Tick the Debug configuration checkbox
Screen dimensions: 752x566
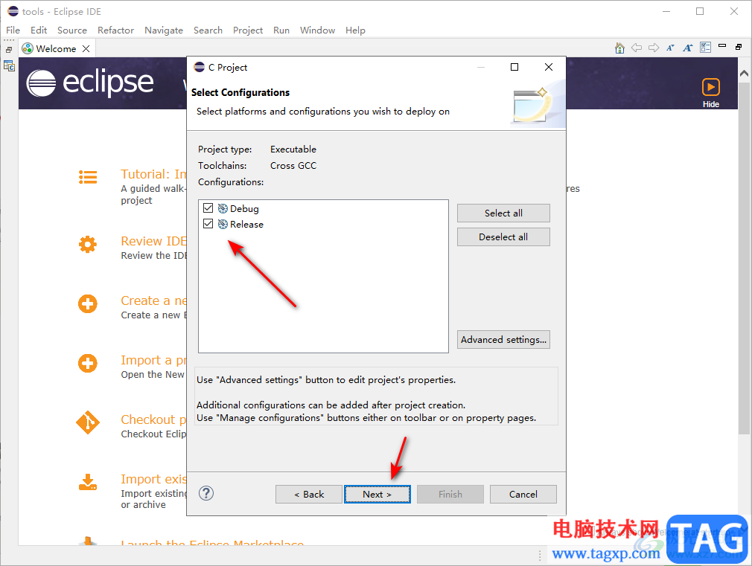pyautogui.click(x=208, y=208)
